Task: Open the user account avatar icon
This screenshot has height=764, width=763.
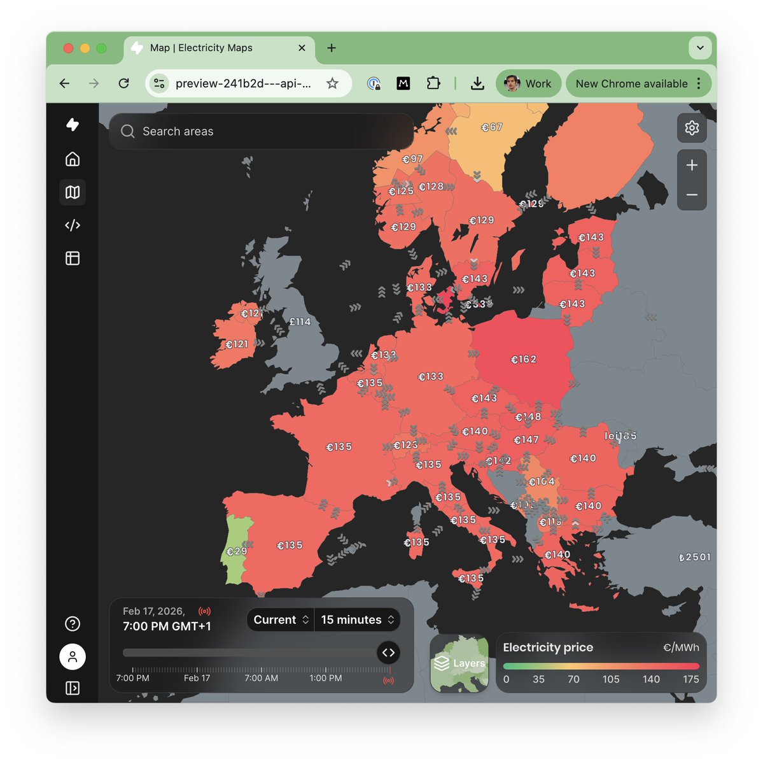Action: click(x=73, y=656)
